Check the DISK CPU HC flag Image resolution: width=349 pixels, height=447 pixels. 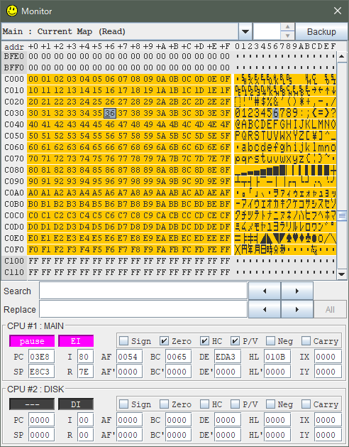[205, 404]
